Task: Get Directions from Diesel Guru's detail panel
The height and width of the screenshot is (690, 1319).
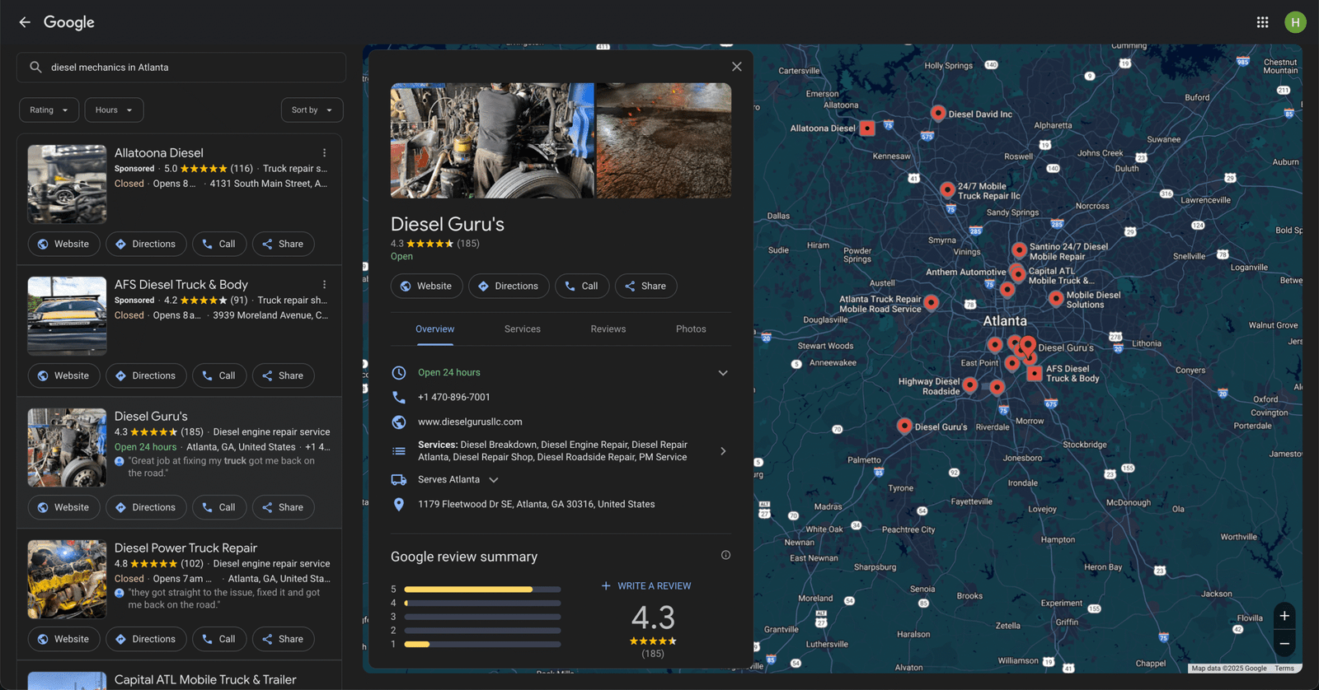Action: (x=509, y=287)
